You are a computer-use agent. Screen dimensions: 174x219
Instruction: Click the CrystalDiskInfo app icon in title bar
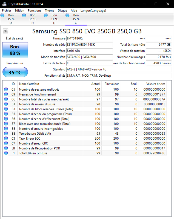(x=4, y=4)
